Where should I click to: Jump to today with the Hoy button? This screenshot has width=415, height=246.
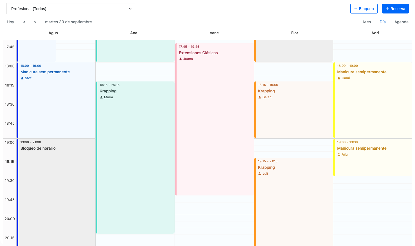point(10,22)
